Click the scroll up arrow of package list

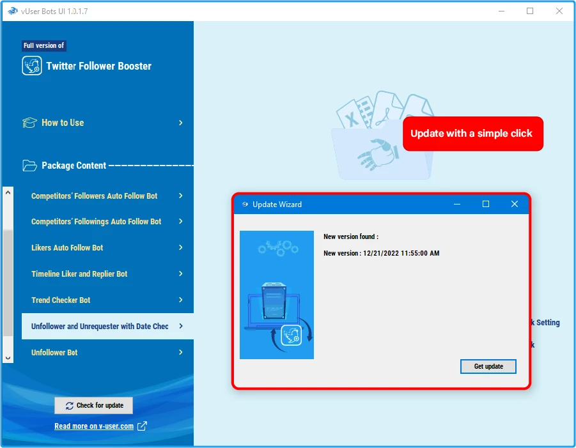(x=8, y=192)
